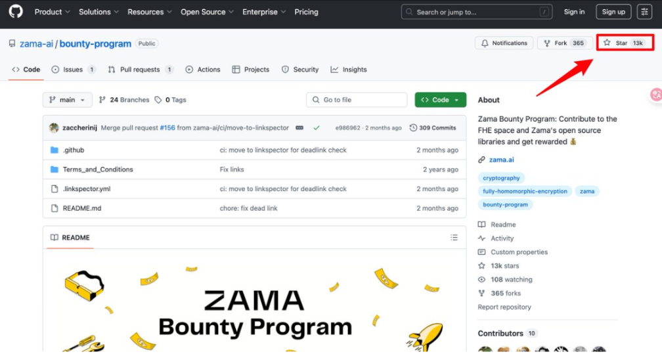Expand the commit message ellipsis
The height and width of the screenshot is (356, 662).
299,127
